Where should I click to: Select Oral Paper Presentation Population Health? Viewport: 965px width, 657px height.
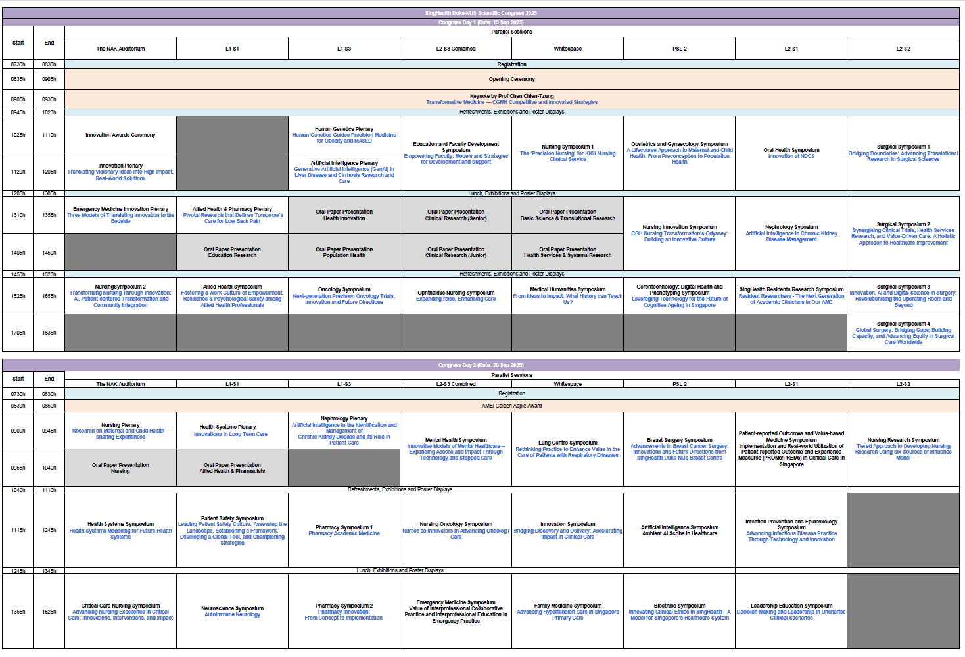point(344,253)
